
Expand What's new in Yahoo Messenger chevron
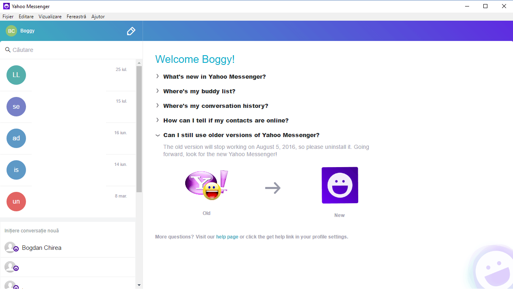(x=158, y=76)
